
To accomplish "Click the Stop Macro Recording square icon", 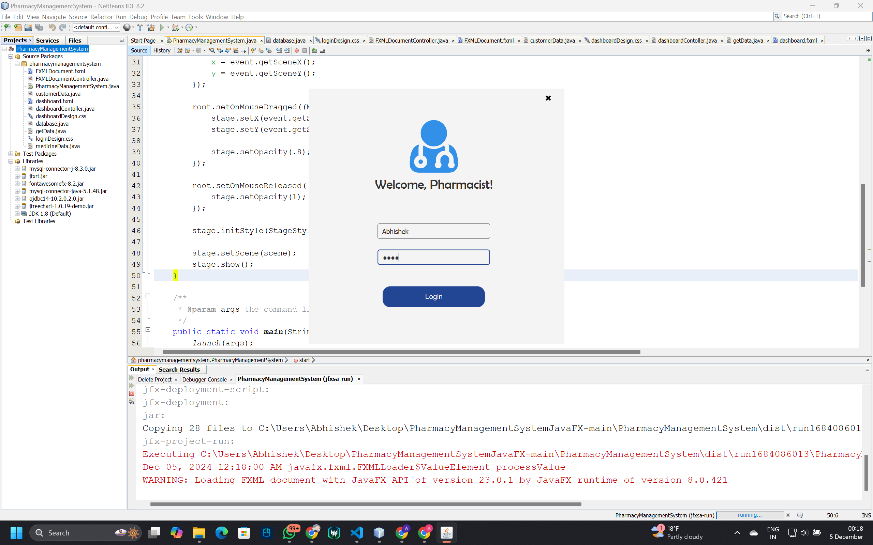I will [305, 50].
